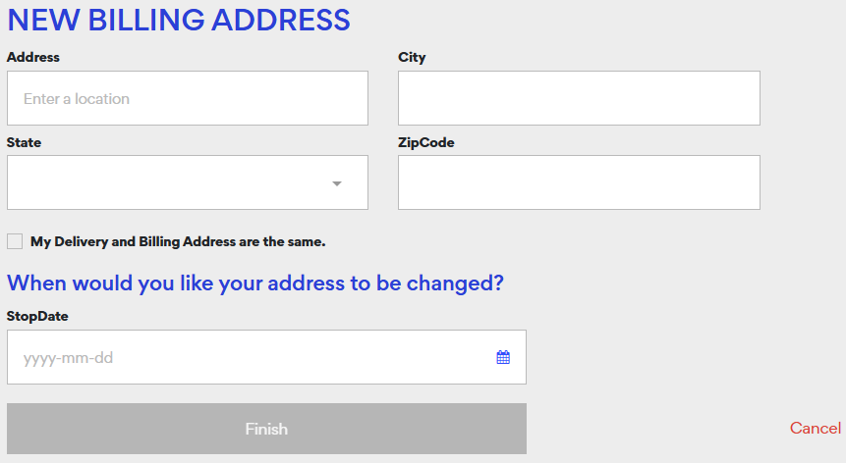Click the NEW BILLING ADDRESS heading
Image resolution: width=846 pixels, height=463 pixels.
tap(179, 20)
